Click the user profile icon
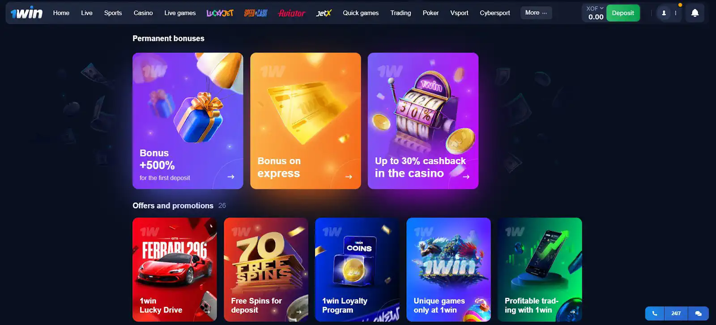 [x=664, y=13]
